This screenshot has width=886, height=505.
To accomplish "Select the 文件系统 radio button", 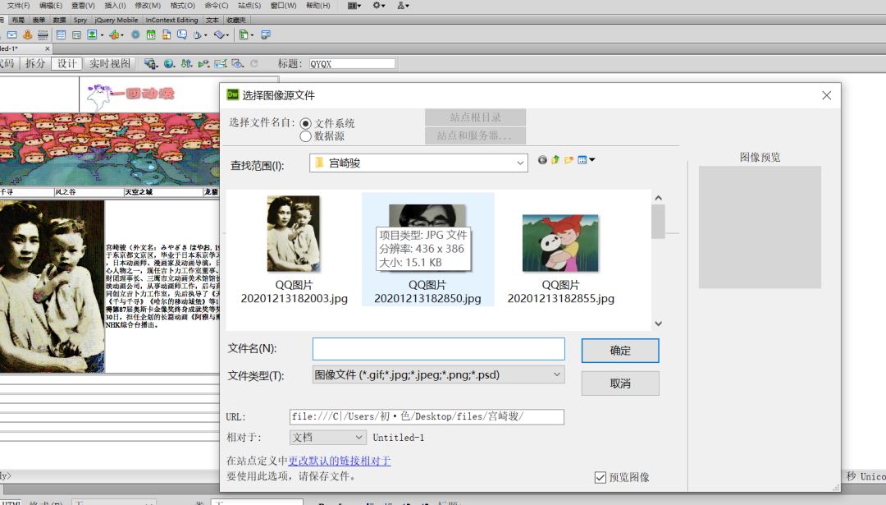I will click(306, 123).
